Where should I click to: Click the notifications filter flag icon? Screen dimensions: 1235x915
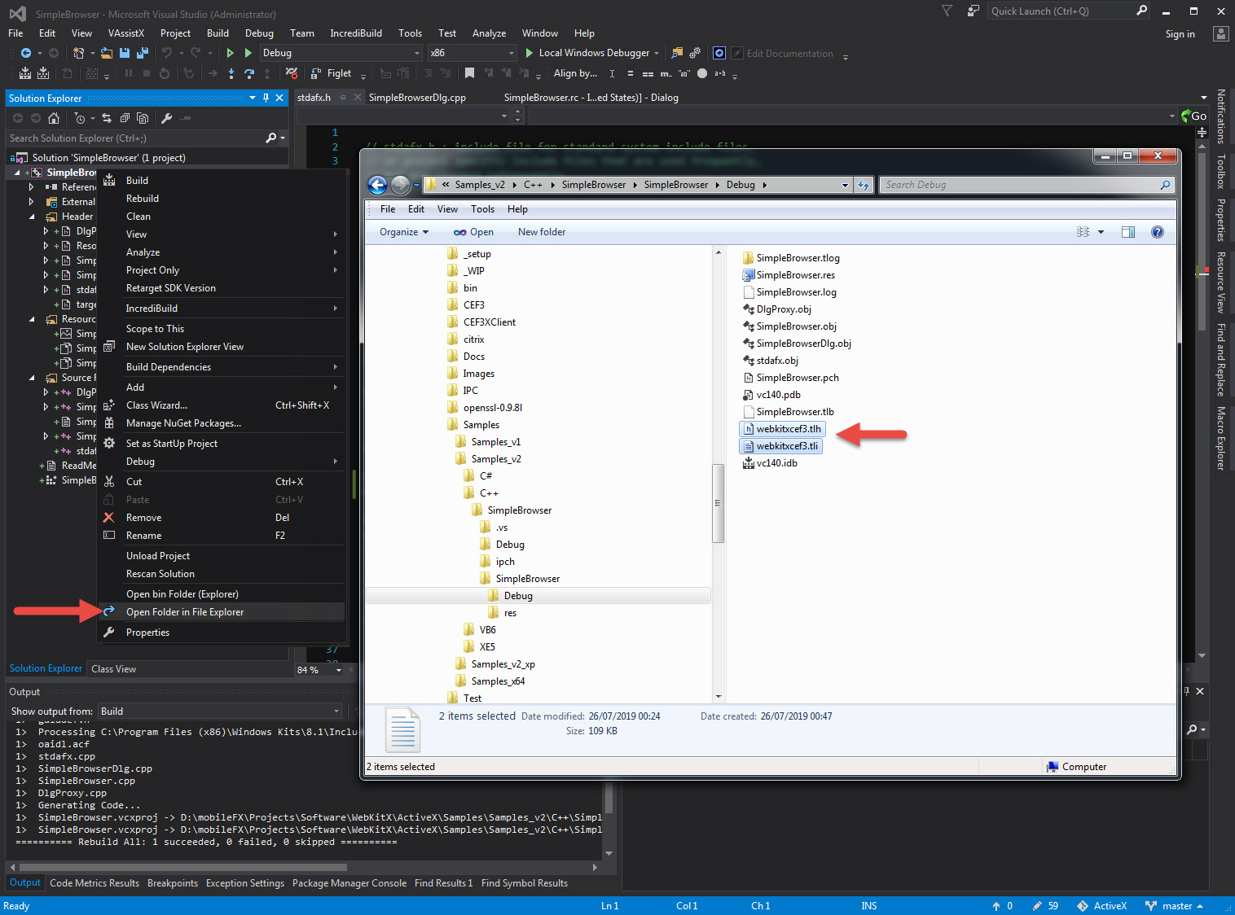pos(947,11)
